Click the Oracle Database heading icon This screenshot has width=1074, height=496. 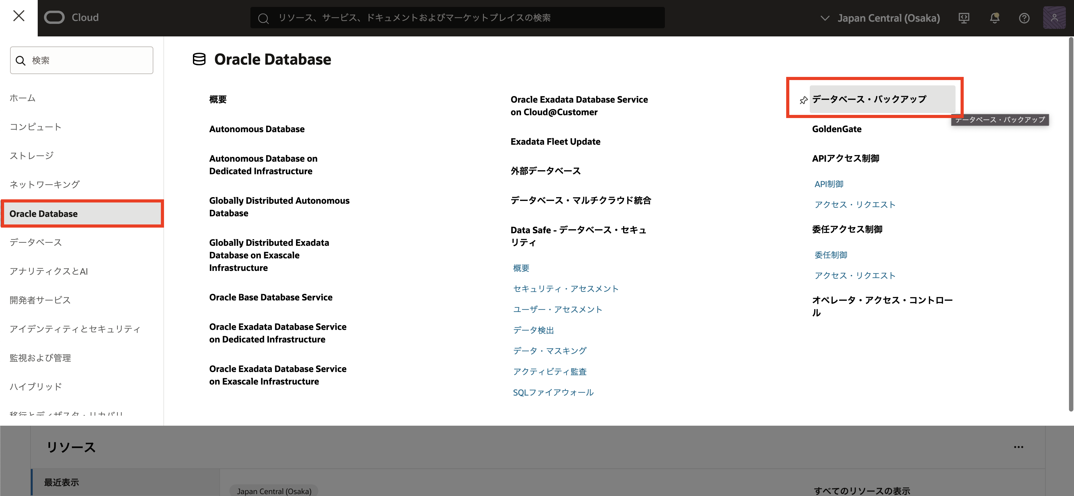(199, 59)
